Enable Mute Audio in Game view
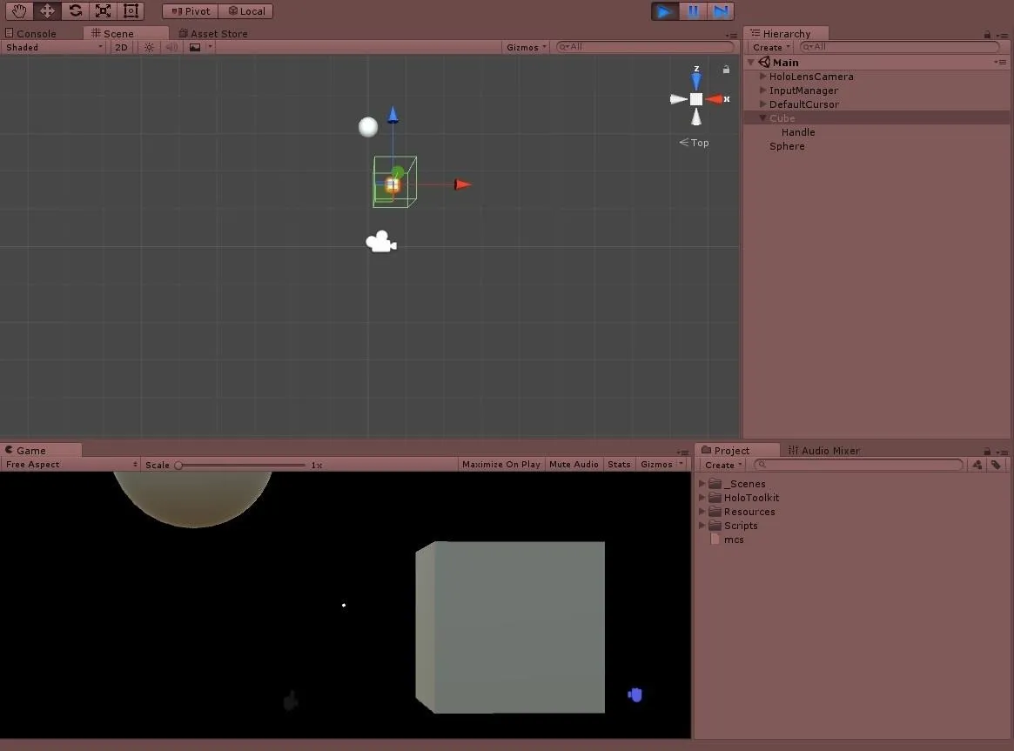This screenshot has height=751, width=1014. 574,465
